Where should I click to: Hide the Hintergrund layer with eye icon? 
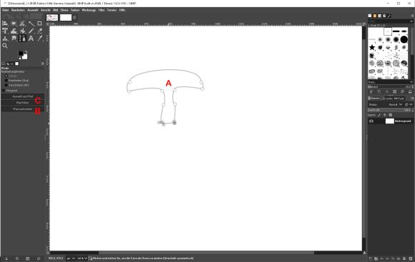pos(371,121)
